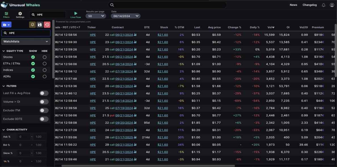Open chart icon for 22 call 09/20/2024
The width and height of the screenshot is (337, 167).
(x=135, y=123)
